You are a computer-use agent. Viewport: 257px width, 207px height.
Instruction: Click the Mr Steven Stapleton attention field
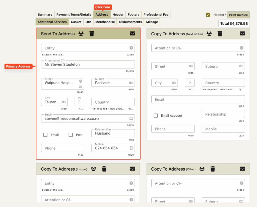pyautogui.click(x=88, y=64)
